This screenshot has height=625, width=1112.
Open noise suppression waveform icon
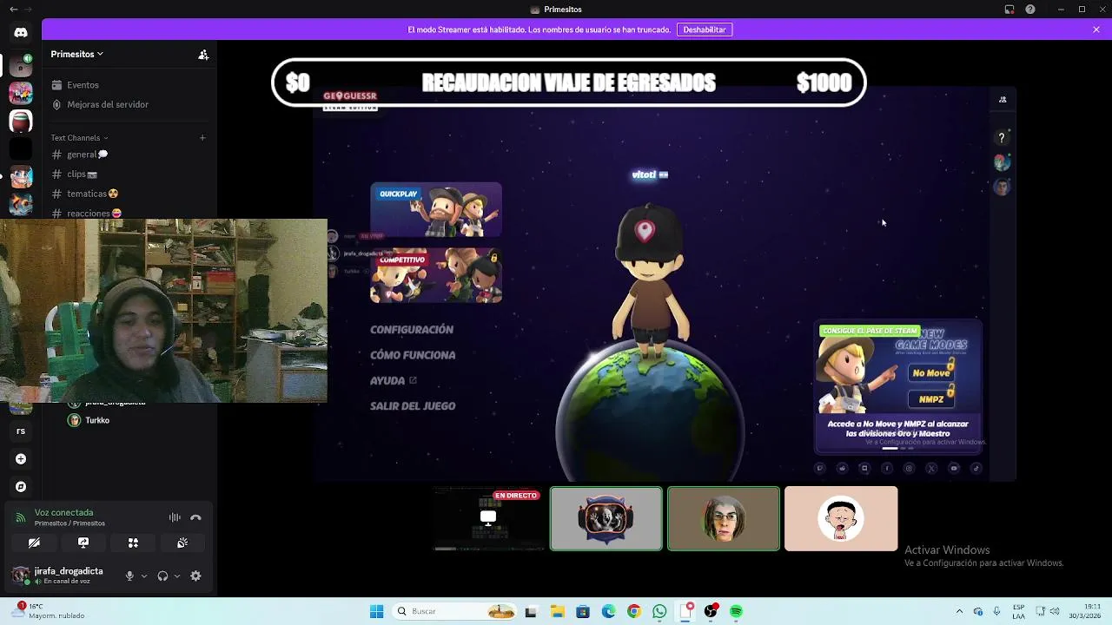pos(175,517)
